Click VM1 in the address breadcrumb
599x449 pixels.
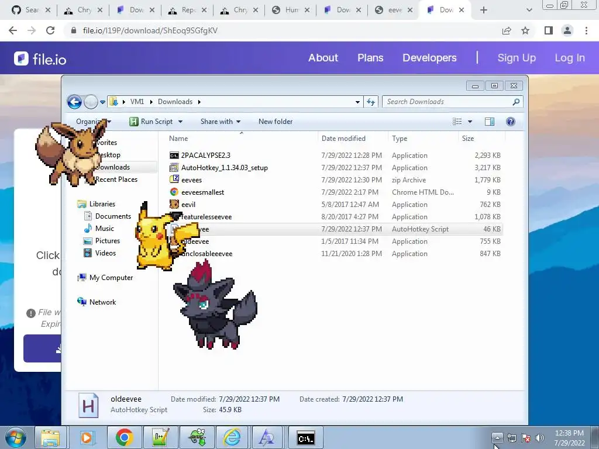point(137,102)
